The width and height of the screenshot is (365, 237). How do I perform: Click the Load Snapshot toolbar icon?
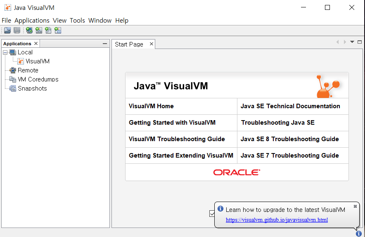tap(7, 30)
